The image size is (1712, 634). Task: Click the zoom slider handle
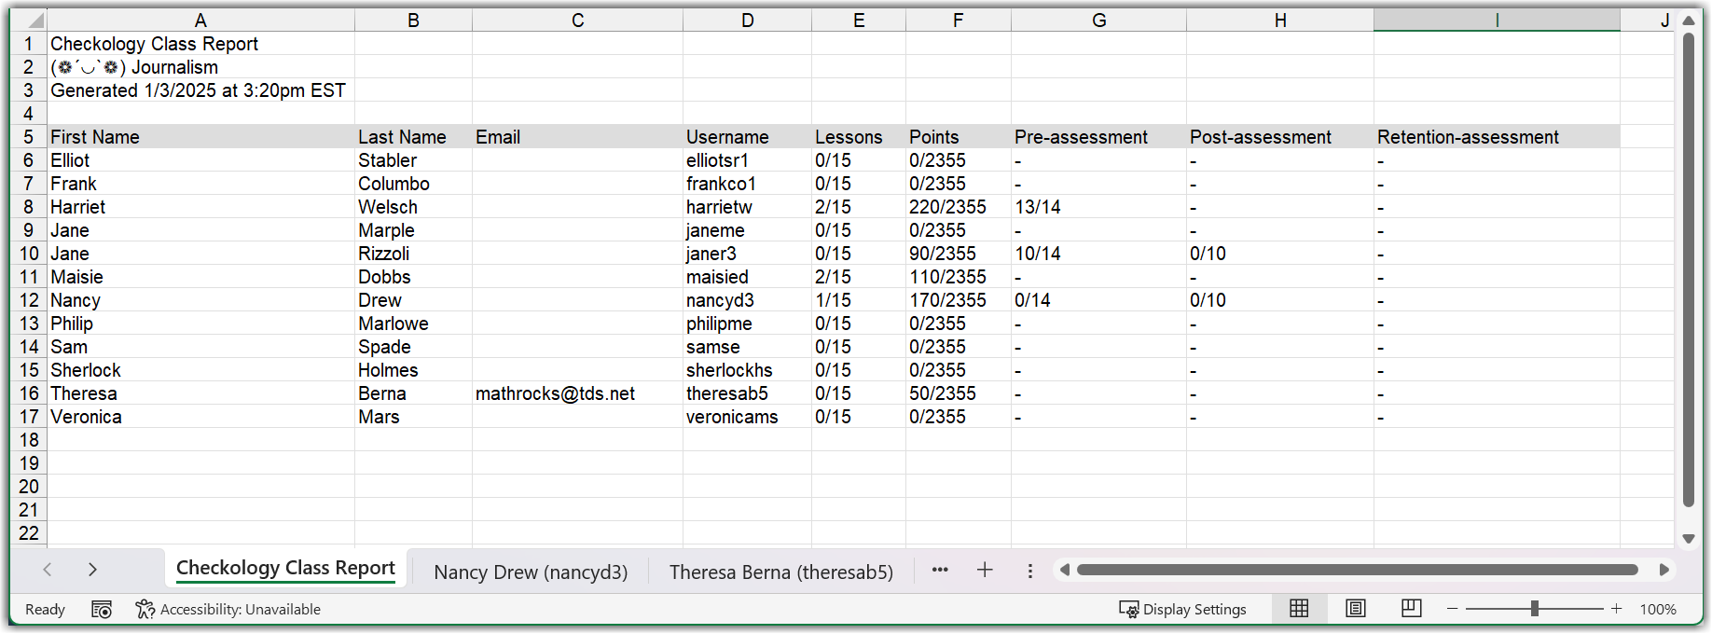[x=1535, y=609]
